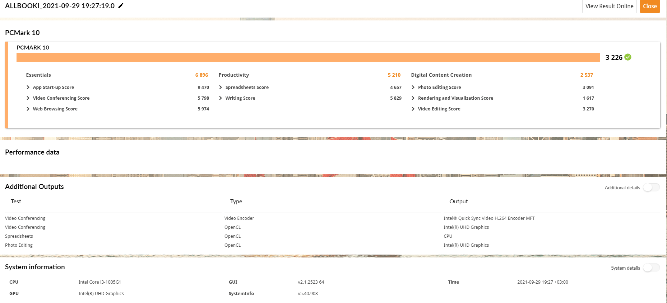Click the Time value 2021-09-29 19:27 +03:00
Image resolution: width=667 pixels, height=303 pixels.
543,282
